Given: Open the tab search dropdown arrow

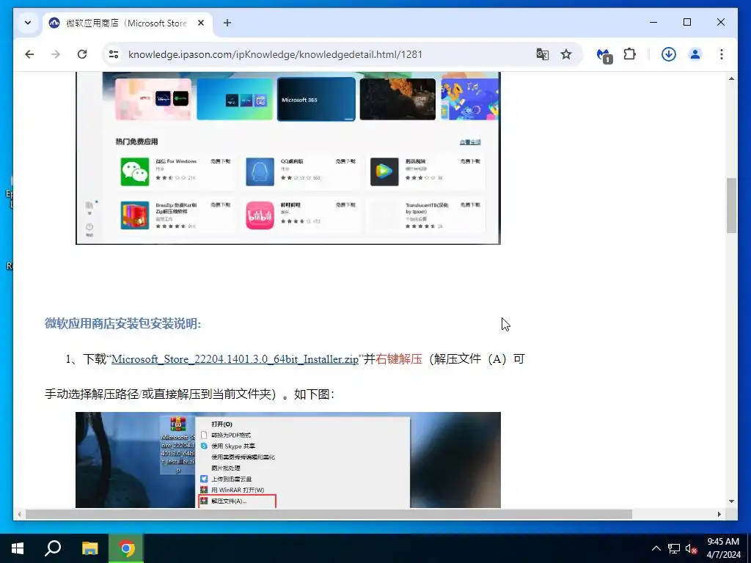Looking at the screenshot, I should point(28,23).
